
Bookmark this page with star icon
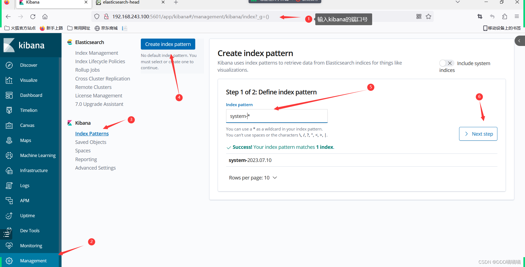[428, 17]
